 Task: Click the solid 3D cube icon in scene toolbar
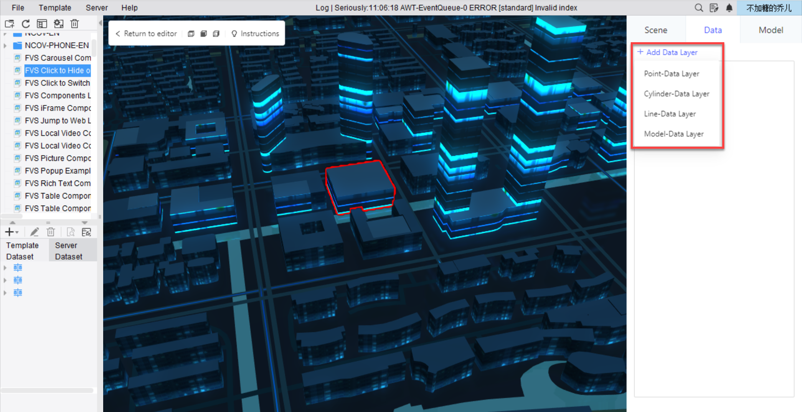pos(204,33)
